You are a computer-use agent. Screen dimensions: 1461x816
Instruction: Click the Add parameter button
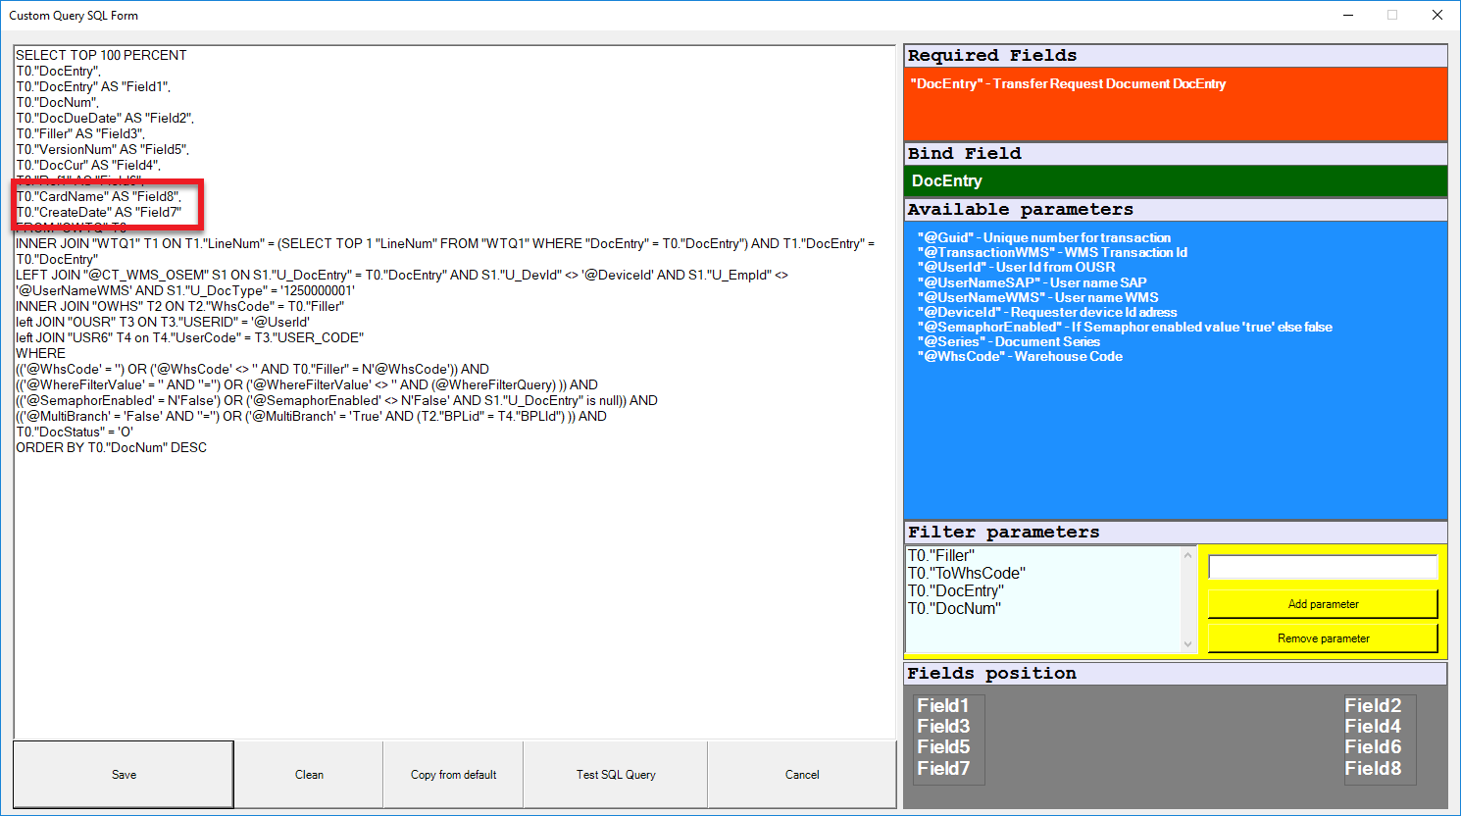[1322, 604]
